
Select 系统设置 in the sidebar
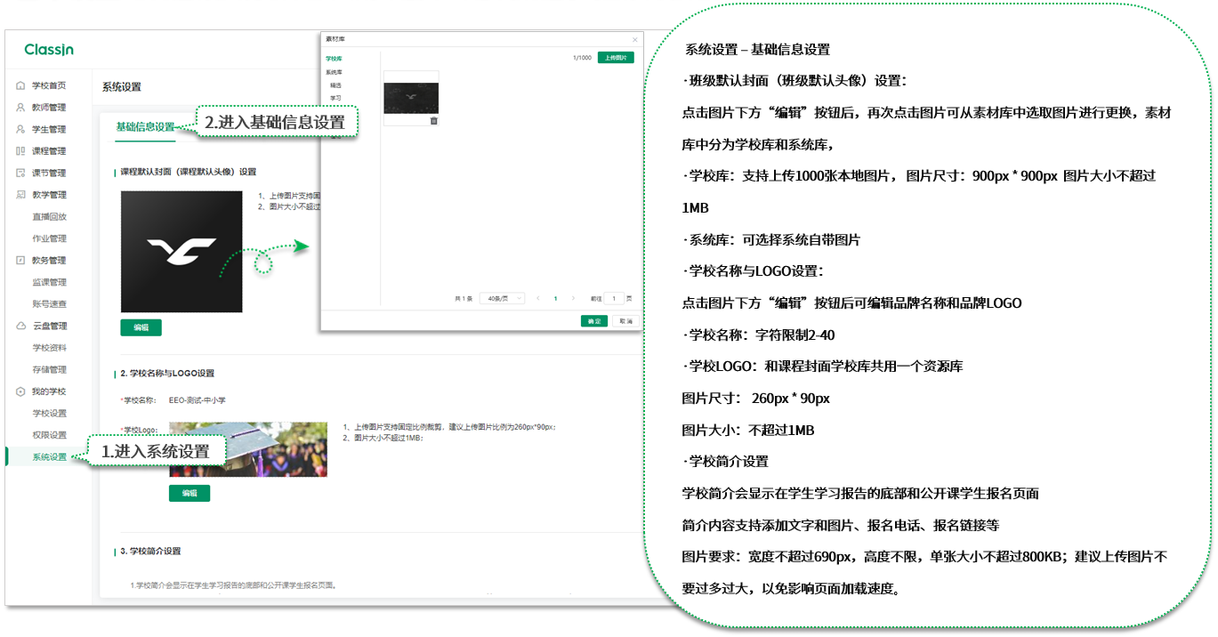click(x=50, y=457)
